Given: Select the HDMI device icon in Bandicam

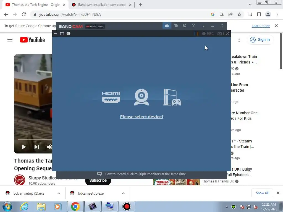Looking at the screenshot, I should pyautogui.click(x=111, y=97).
